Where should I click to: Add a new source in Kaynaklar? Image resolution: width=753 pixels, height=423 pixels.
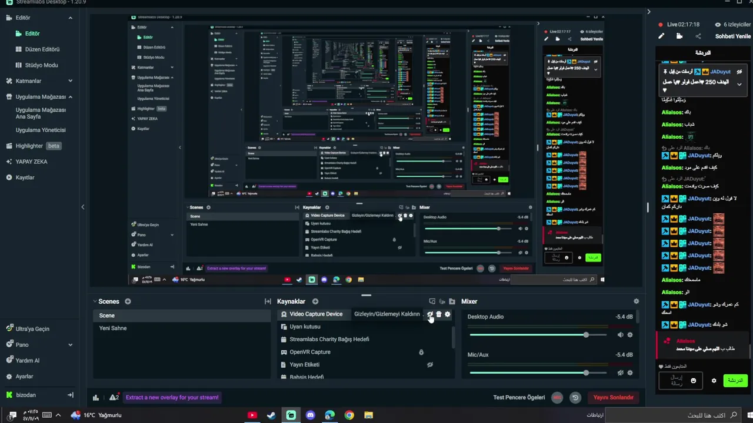pyautogui.click(x=315, y=301)
